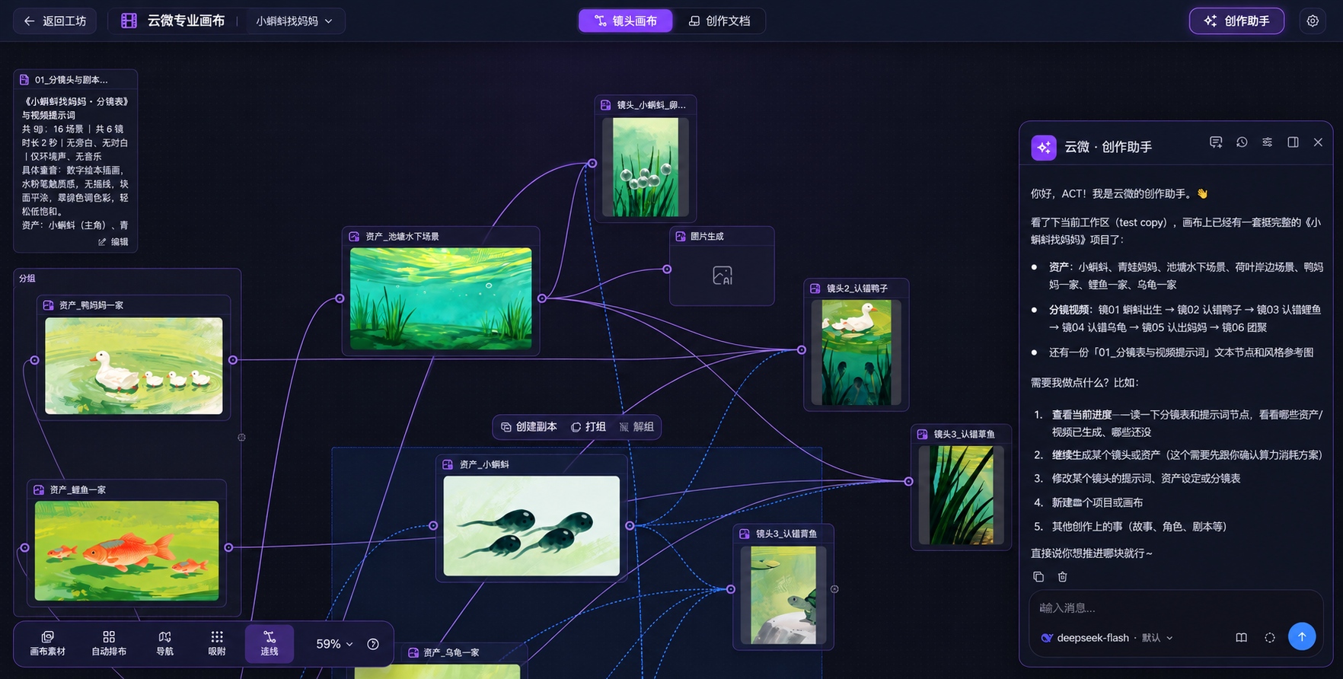
Task: Open the book knowledge icon in input
Action: coord(1241,638)
